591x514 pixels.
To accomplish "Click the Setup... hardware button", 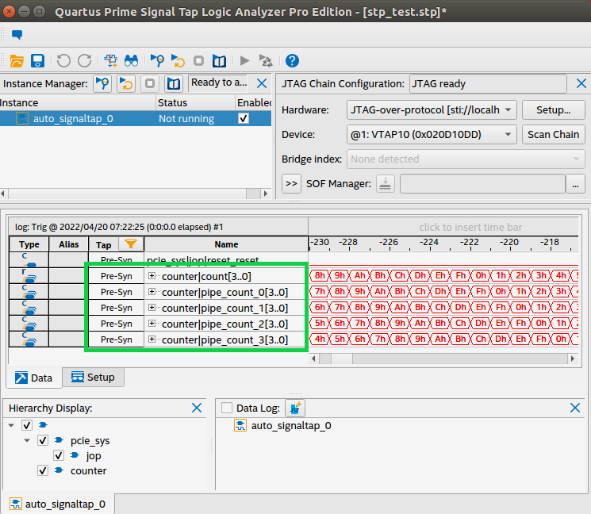I will (x=553, y=109).
